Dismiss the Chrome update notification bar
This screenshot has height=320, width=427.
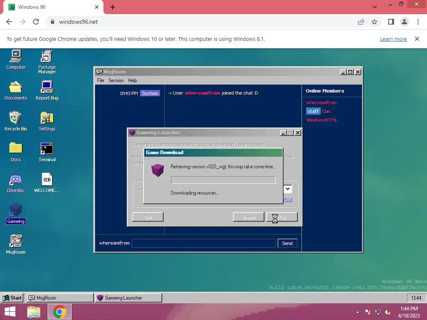417,39
